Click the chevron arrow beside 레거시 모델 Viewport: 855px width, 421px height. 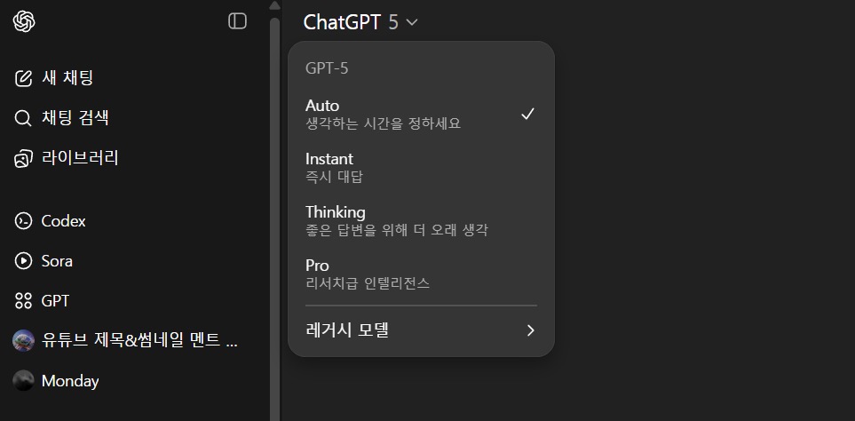pyautogui.click(x=530, y=330)
